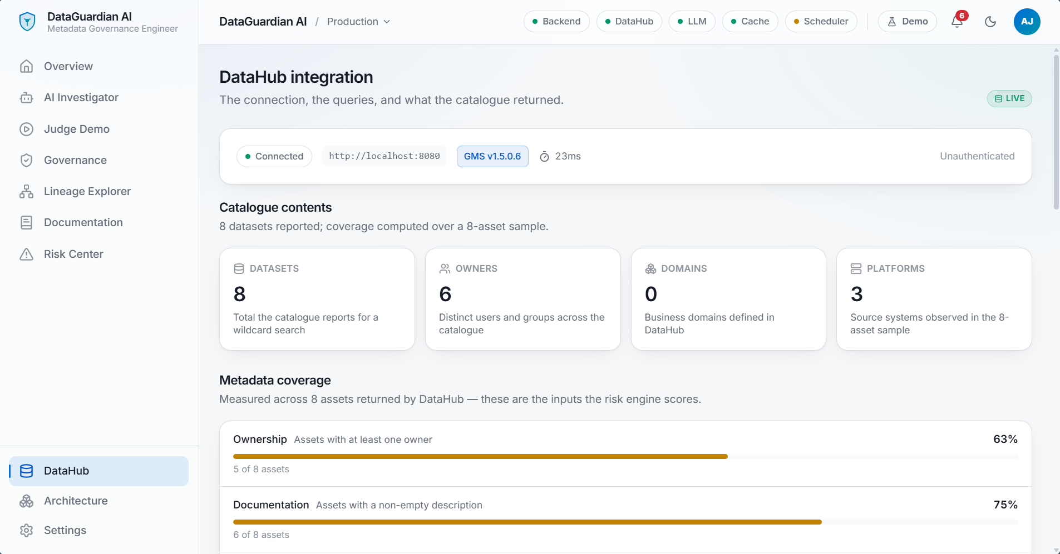Screen dimensions: 1060x554
Task: Click the Domains count 0
Action: (x=651, y=295)
